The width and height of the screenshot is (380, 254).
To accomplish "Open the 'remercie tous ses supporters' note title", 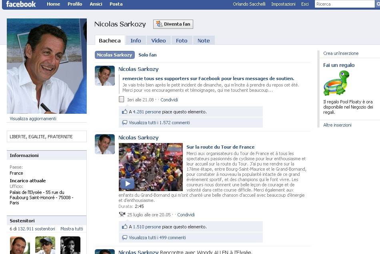I will tap(208, 79).
